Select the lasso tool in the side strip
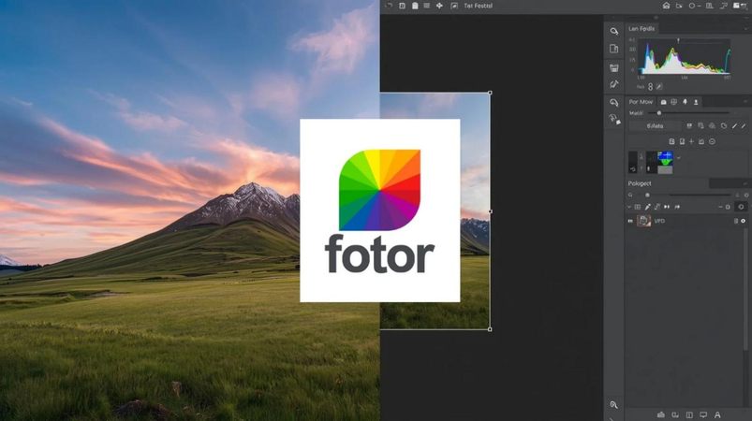 coord(614,31)
